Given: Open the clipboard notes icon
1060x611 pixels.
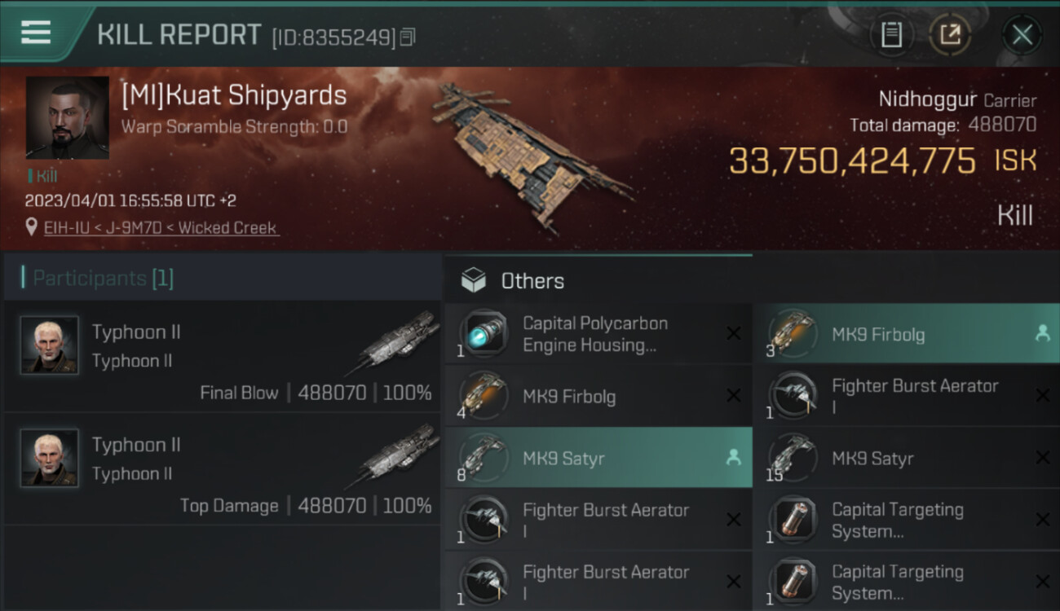Looking at the screenshot, I should 891,34.
